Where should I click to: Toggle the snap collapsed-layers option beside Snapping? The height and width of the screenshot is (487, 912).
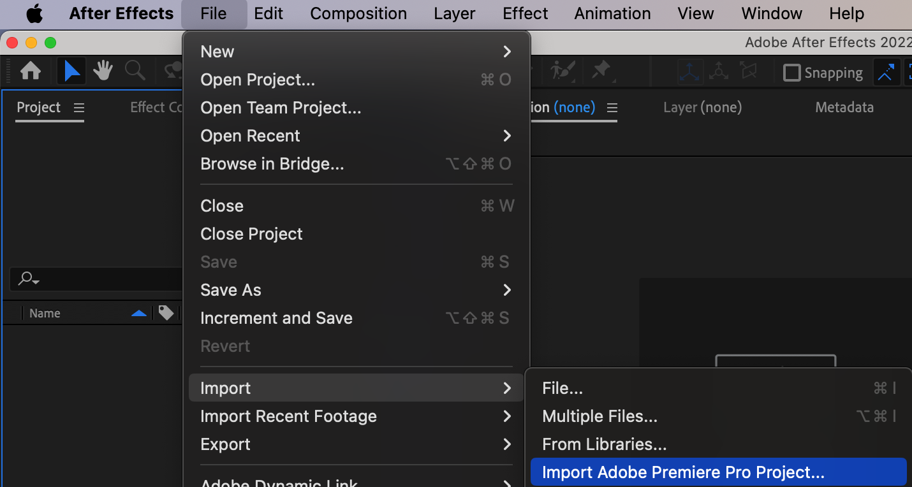point(886,73)
